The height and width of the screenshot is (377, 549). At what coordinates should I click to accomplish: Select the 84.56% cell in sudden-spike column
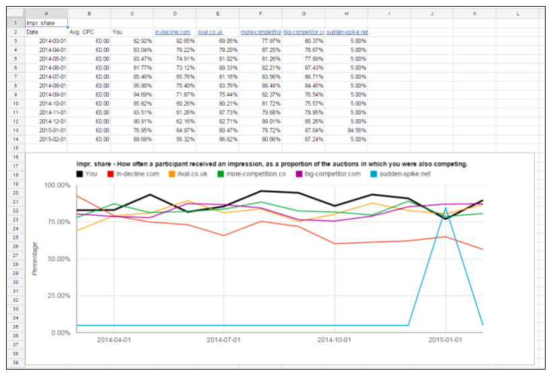347,129
